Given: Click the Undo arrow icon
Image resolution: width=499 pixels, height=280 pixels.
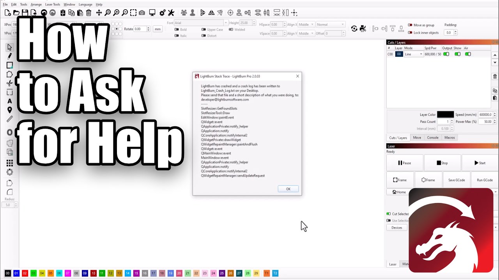Looking at the screenshot, I should coord(44,13).
